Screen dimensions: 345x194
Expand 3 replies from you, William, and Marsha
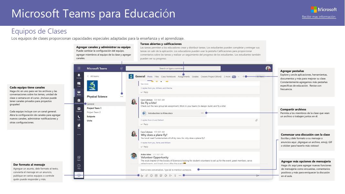[156, 88]
